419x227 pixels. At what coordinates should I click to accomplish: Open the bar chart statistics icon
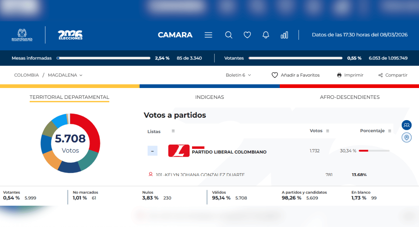coord(284,35)
